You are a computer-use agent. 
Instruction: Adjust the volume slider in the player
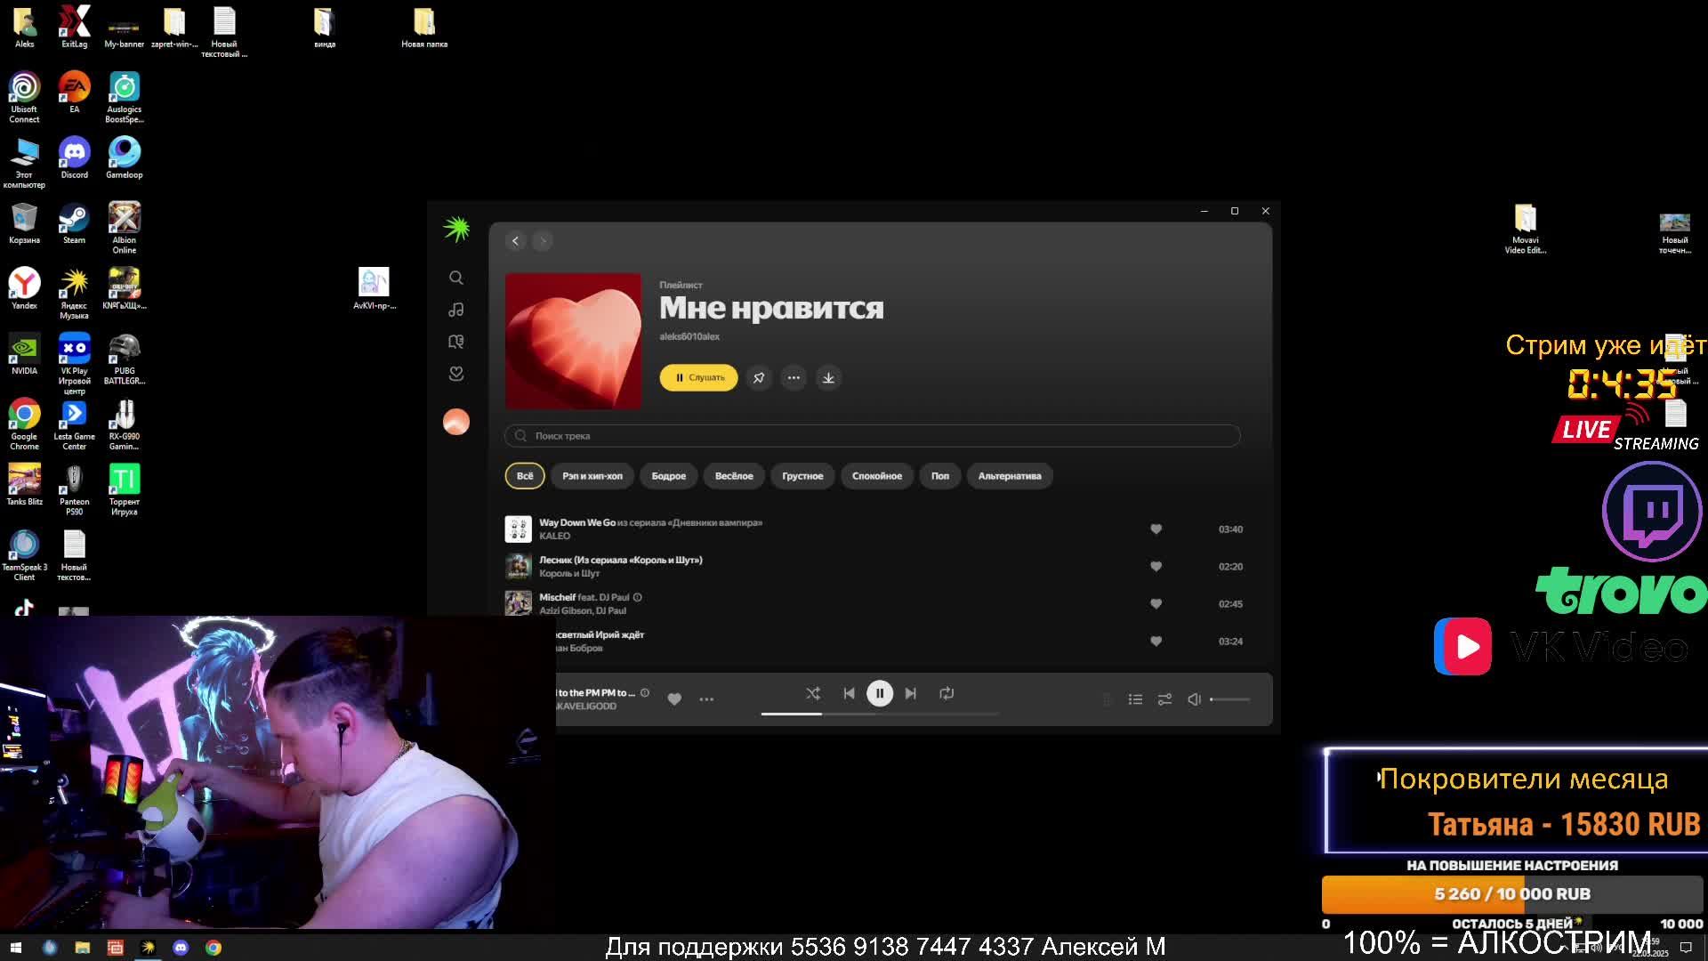pyautogui.click(x=1231, y=699)
